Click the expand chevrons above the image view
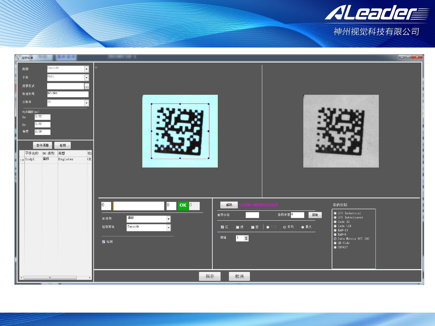Screen dimensions: 435x326 [96, 67]
